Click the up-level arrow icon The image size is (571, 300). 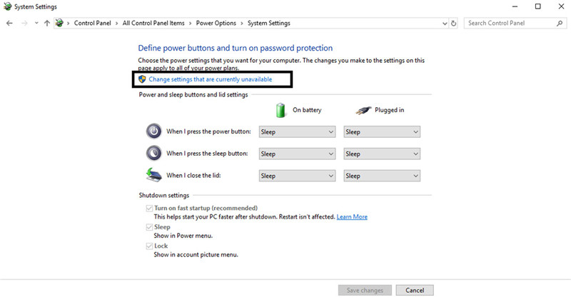(47, 23)
